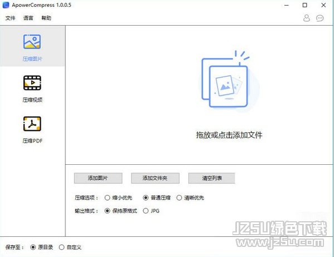The width and height of the screenshot is (334, 257).
Task: Click the 清空列表 button
Action: point(212,178)
